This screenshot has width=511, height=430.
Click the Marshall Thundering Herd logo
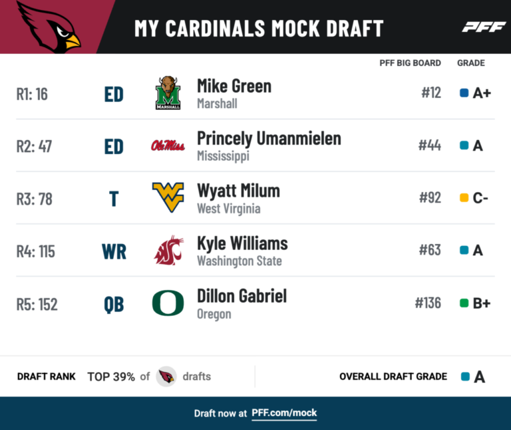168,93
